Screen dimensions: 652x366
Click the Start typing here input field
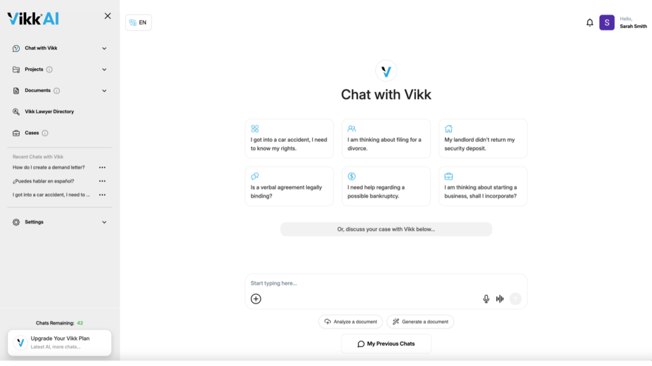[x=386, y=283]
